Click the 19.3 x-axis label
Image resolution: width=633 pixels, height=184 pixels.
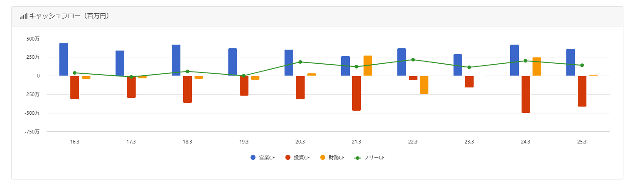[244, 142]
